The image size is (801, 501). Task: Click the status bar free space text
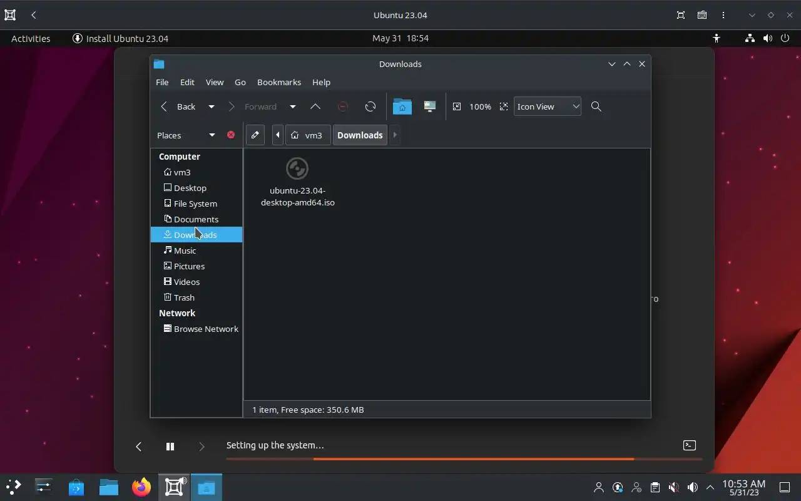308,410
